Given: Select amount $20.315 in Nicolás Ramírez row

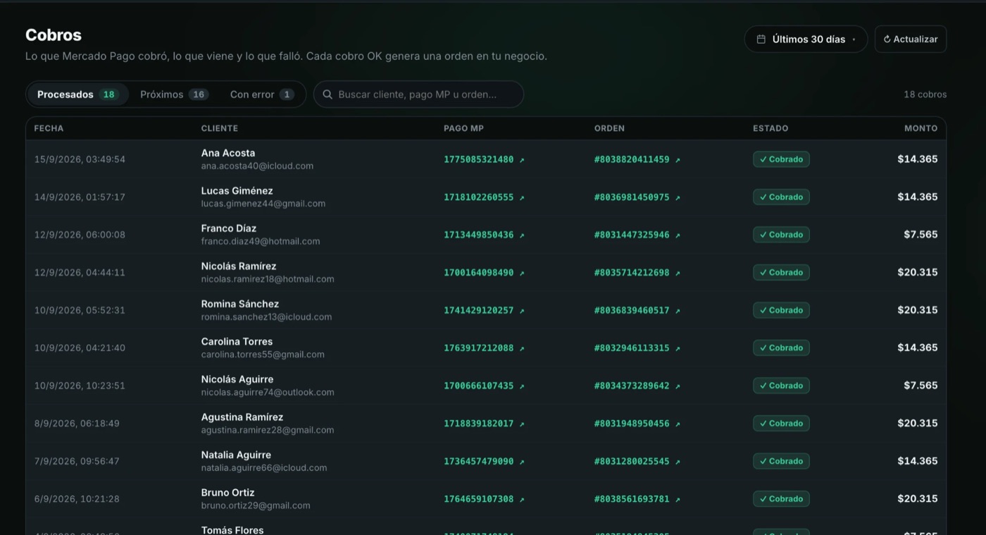Looking at the screenshot, I should point(918,272).
